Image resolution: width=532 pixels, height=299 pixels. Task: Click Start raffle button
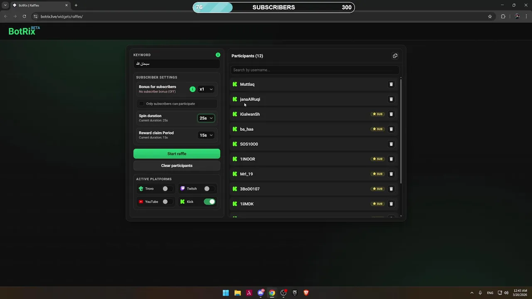pyautogui.click(x=177, y=154)
